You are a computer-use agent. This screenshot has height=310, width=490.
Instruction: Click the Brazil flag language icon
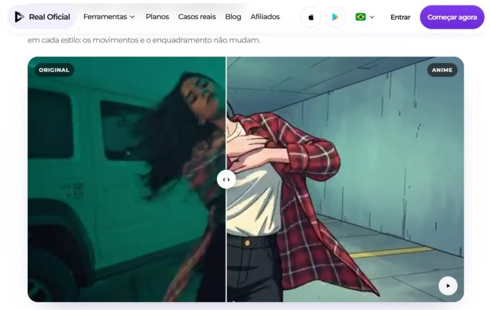point(361,17)
